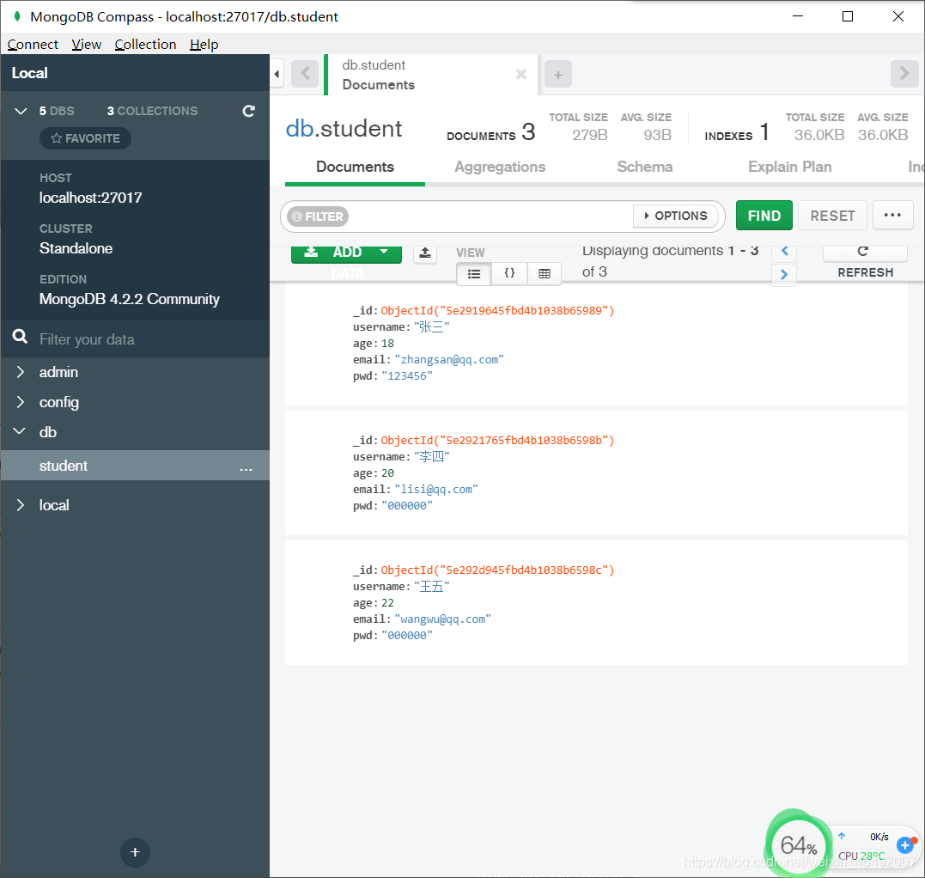Switch to list view
This screenshot has width=925, height=878.
click(474, 274)
